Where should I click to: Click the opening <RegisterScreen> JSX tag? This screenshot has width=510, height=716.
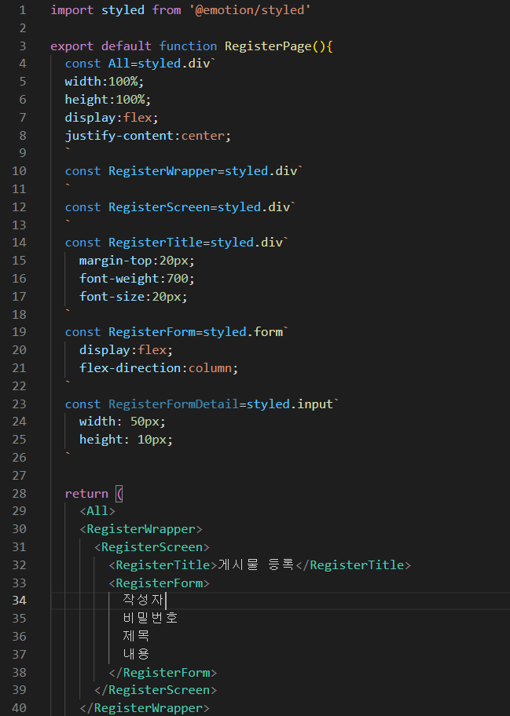[x=152, y=547]
